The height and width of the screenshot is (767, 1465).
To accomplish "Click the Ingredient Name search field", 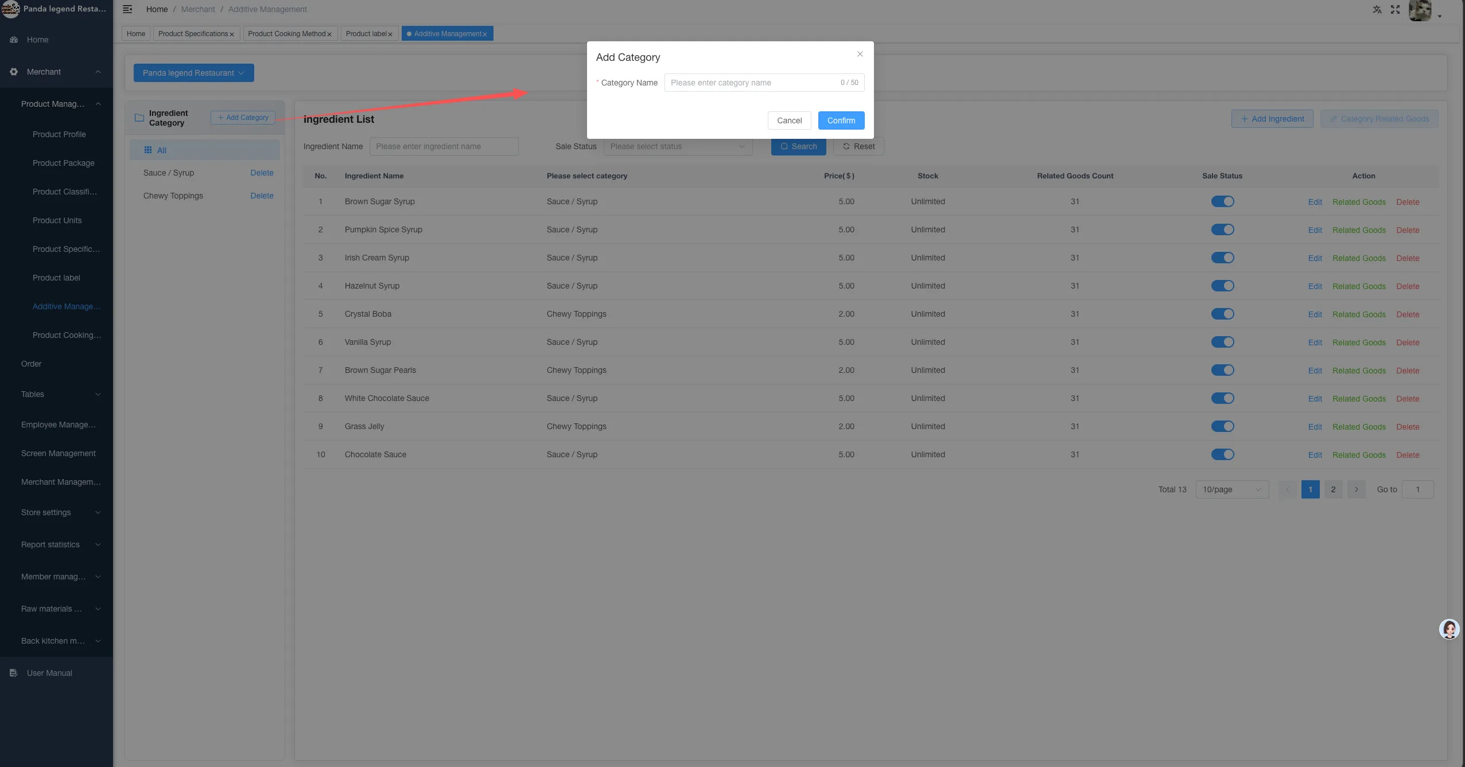I will pos(444,146).
